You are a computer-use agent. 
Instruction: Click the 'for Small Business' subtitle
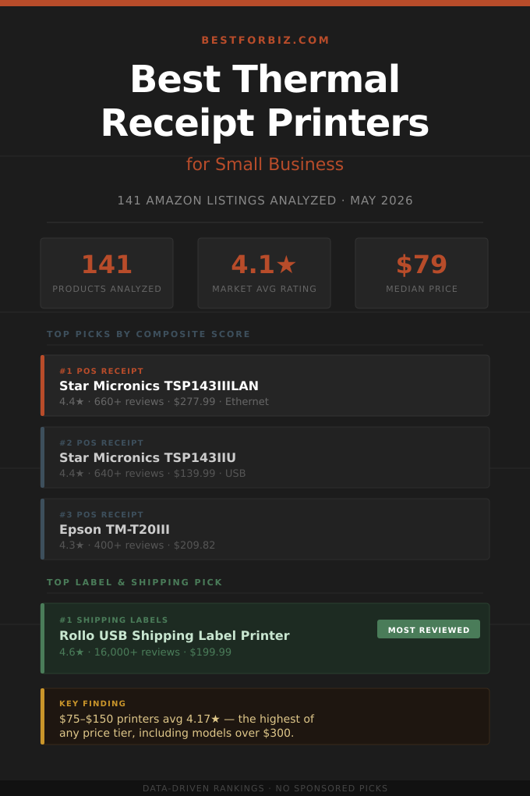(x=265, y=165)
